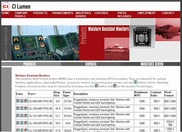182x132 pixels.
Task: Click F icon in CIL-084-MR-1F9C-00 row
Action: 18,101
